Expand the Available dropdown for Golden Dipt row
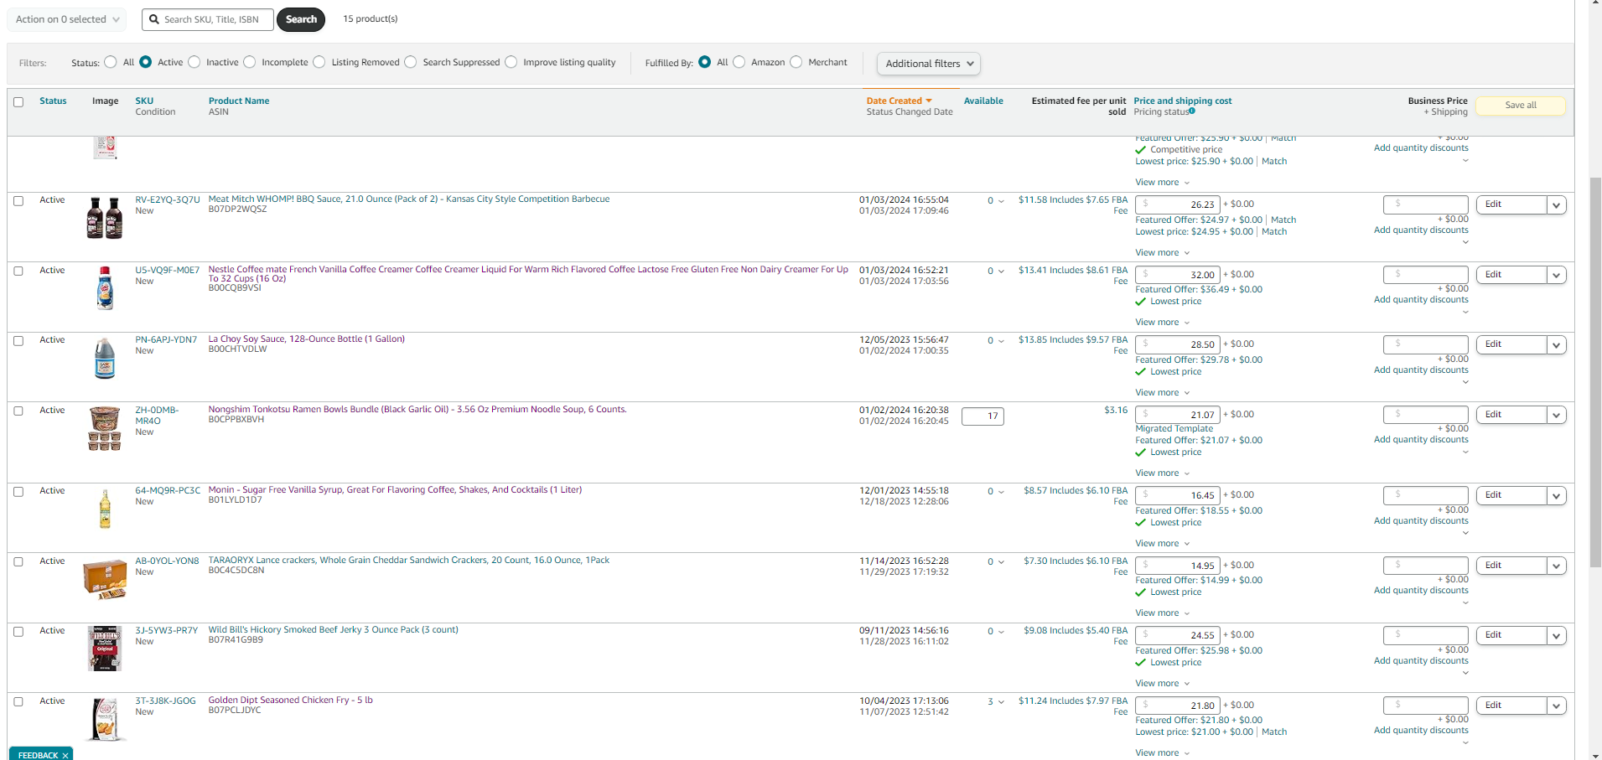The height and width of the screenshot is (760, 1602). click(x=996, y=702)
